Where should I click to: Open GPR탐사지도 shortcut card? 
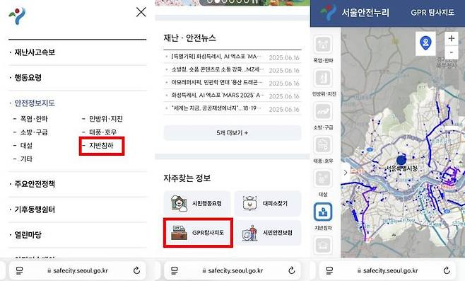198,233
